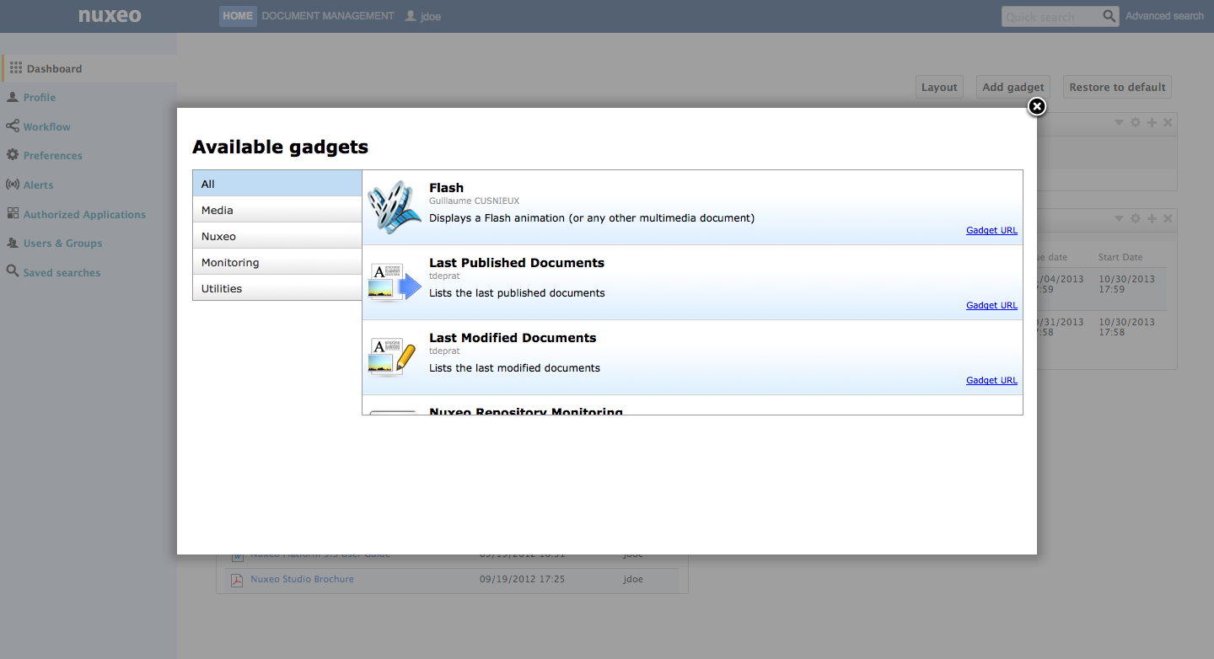Click gear icon of the Start Date gadget

coord(1136,218)
